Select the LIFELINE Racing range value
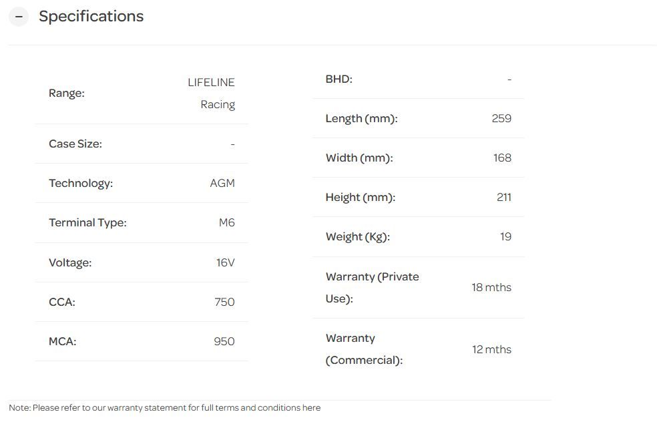 click(x=212, y=93)
